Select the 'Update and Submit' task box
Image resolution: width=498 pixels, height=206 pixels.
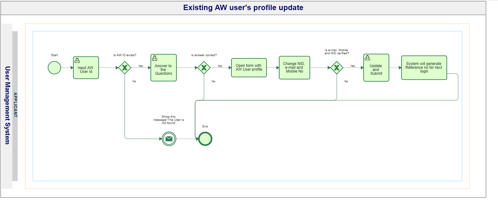point(376,68)
